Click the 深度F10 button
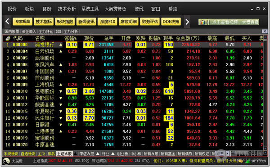This screenshot has height=167, width=270. 108,22
